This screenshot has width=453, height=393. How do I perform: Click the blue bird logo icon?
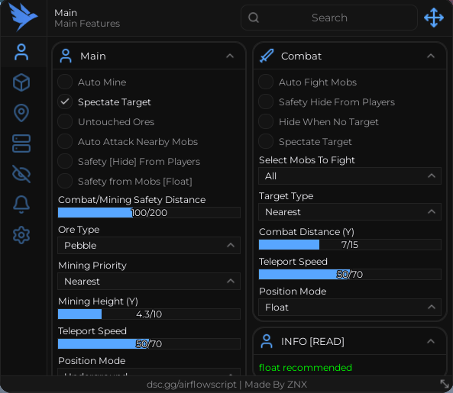(23, 17)
